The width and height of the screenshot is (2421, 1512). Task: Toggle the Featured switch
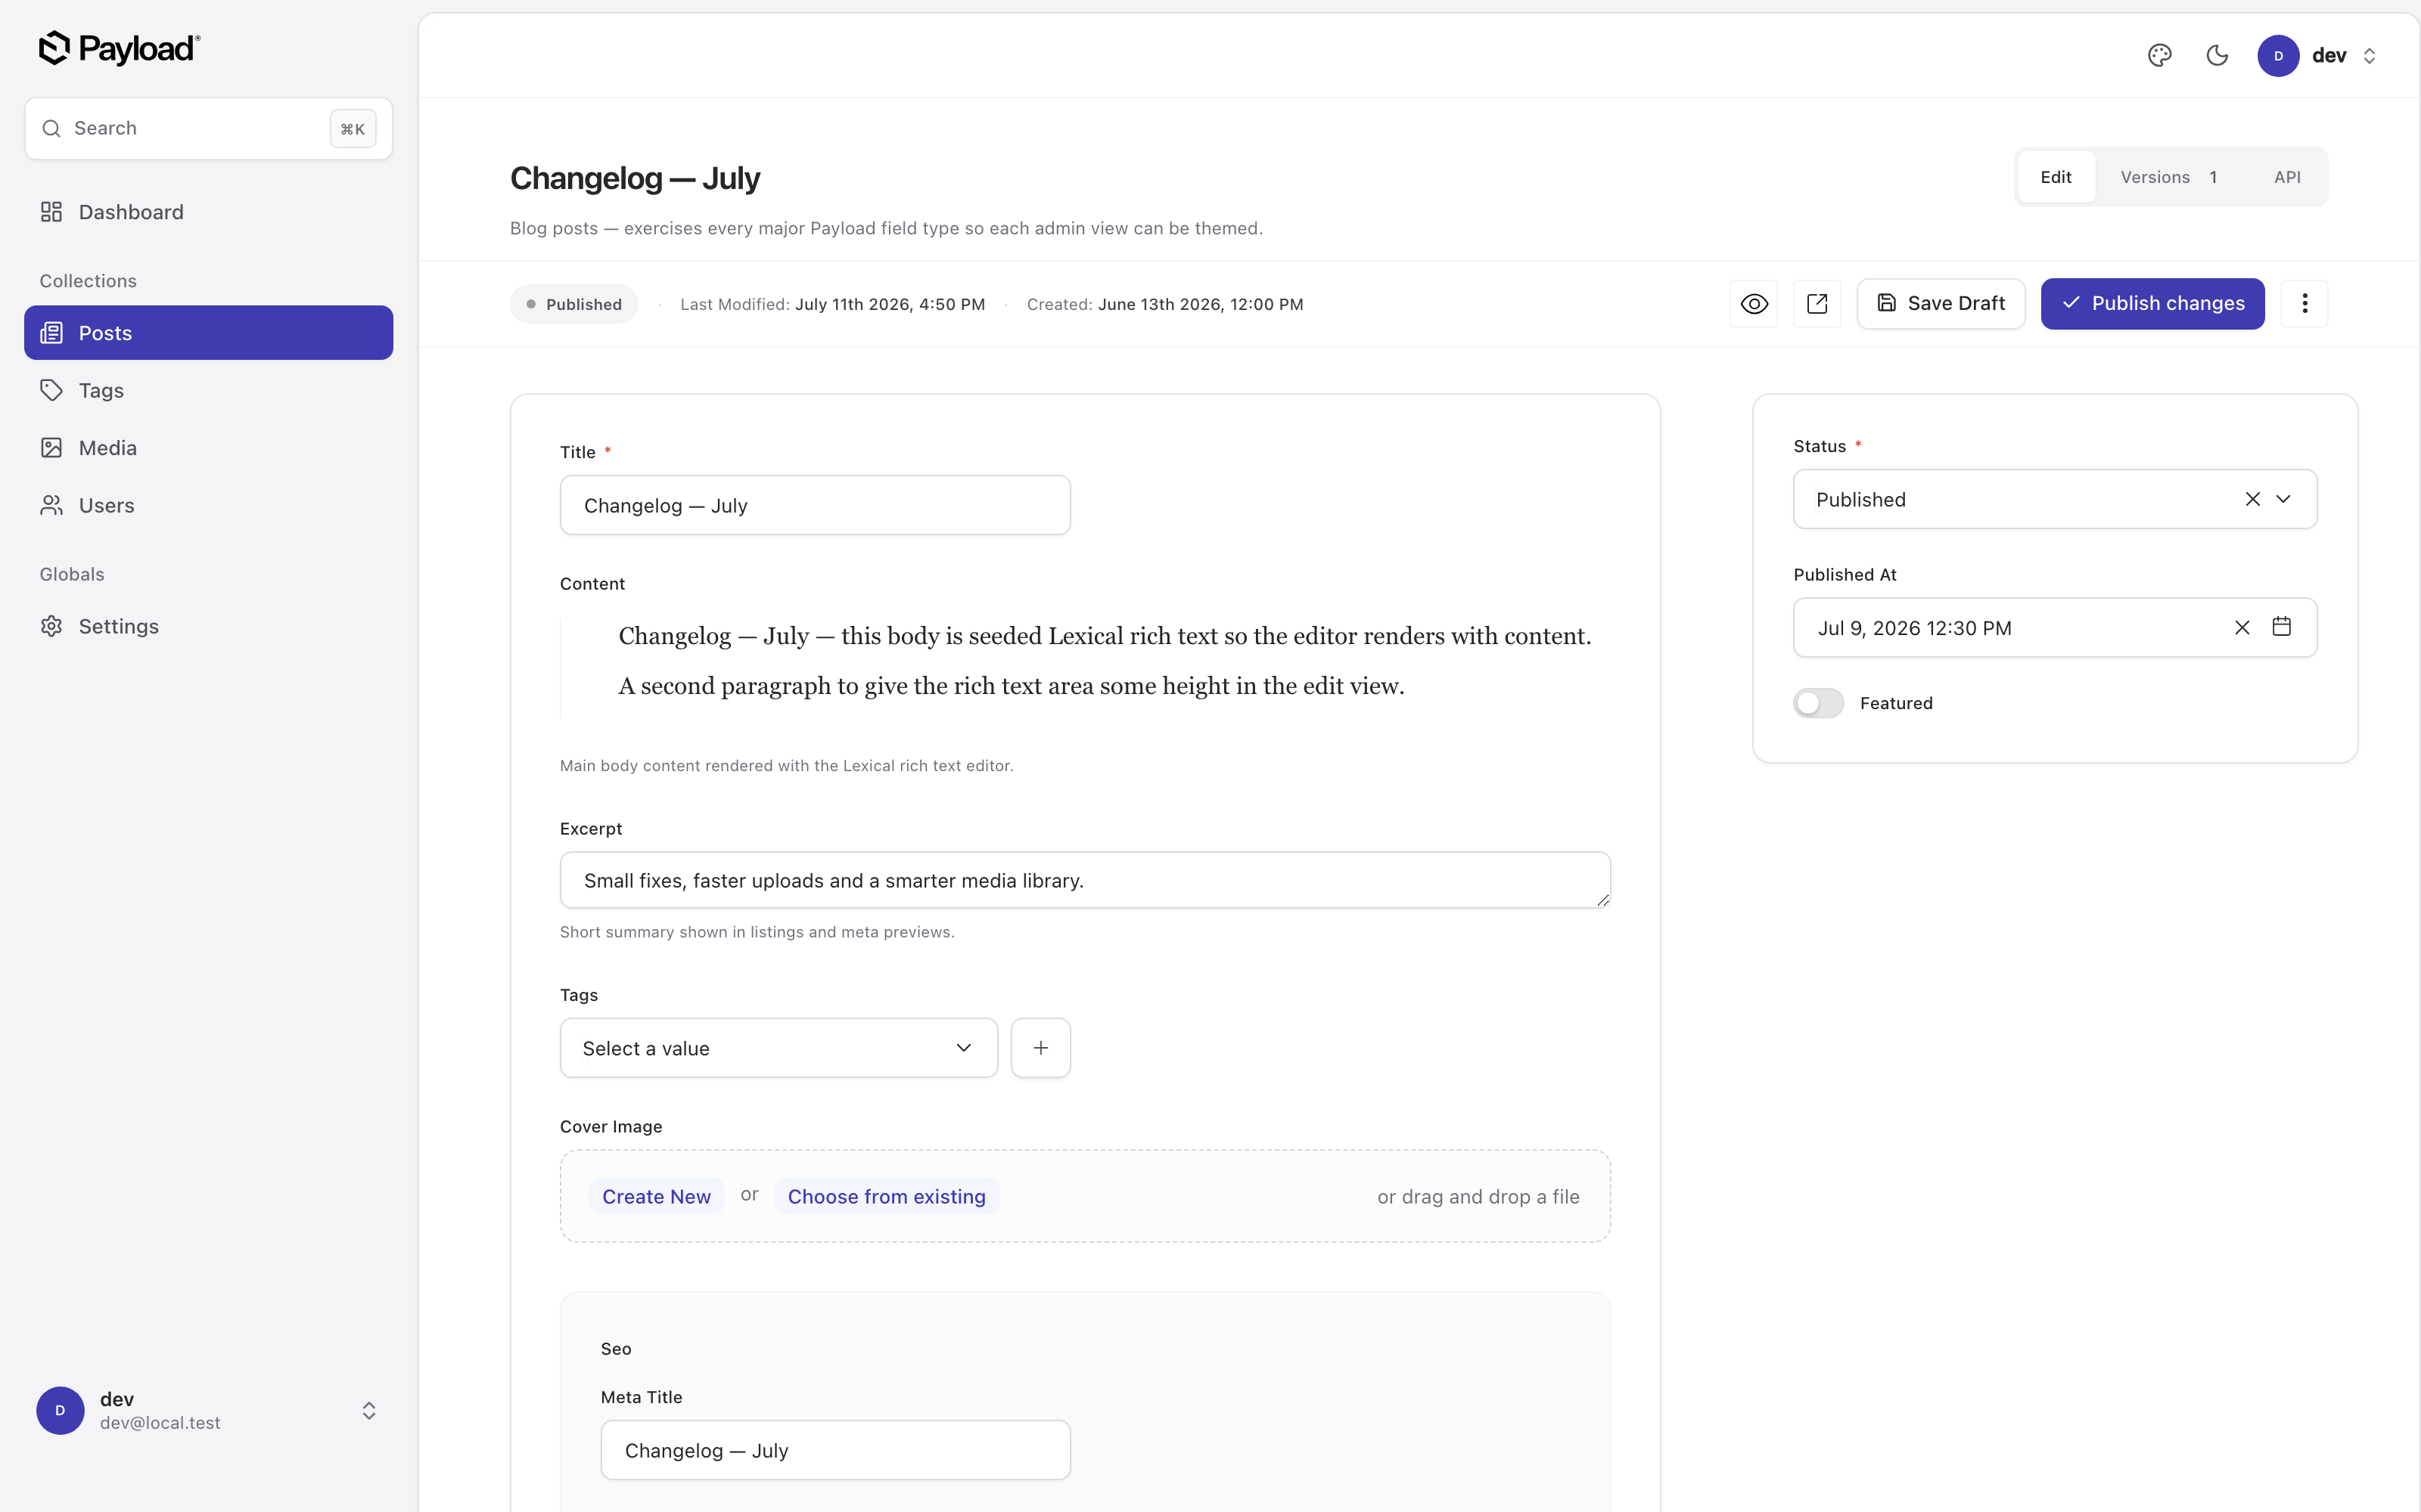pos(1818,703)
